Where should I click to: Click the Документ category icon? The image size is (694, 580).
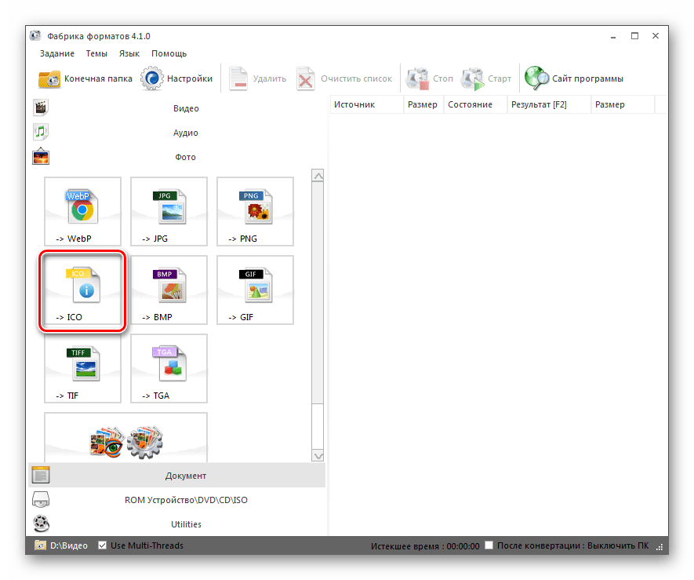(x=41, y=475)
